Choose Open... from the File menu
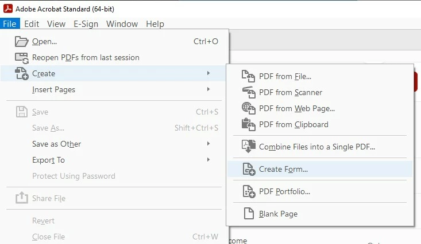 click(115, 41)
